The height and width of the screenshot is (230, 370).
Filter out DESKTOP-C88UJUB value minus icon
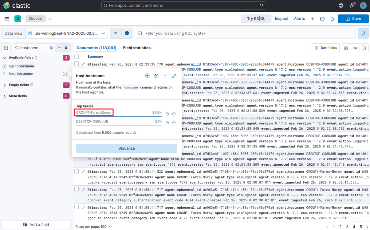tap(174, 123)
